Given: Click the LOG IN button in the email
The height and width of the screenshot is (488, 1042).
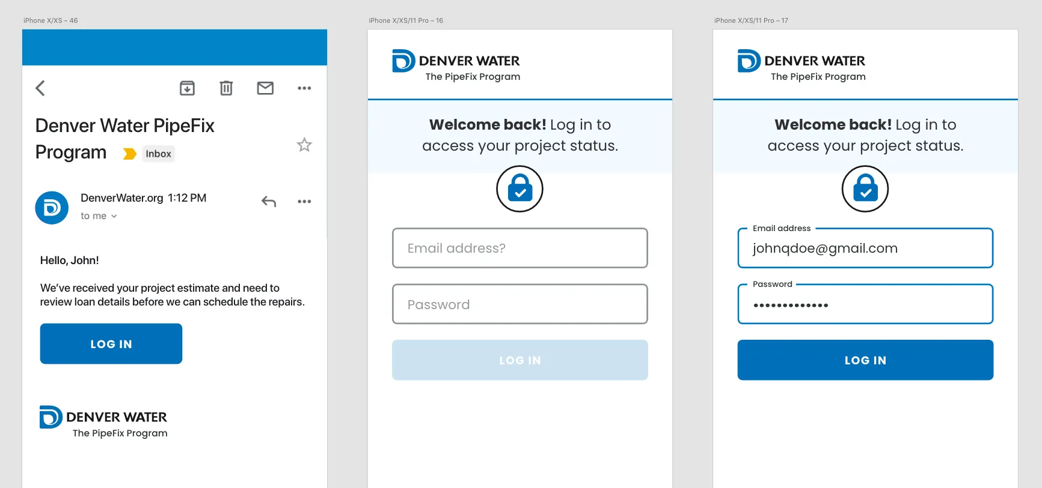Looking at the screenshot, I should click(x=111, y=344).
